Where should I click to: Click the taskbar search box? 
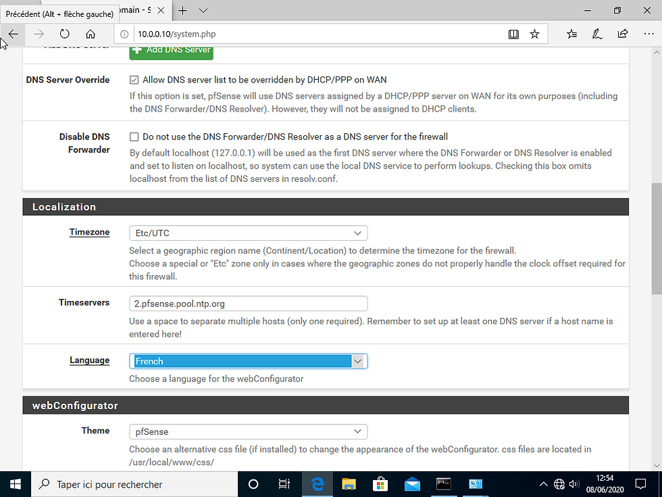click(x=134, y=484)
